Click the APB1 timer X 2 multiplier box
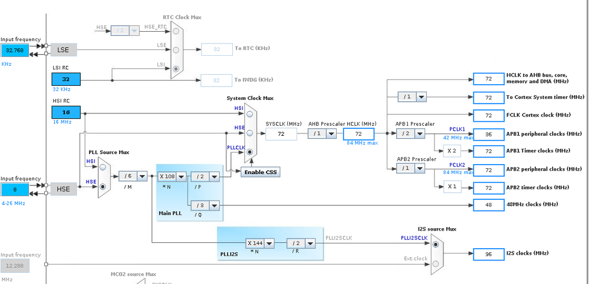The width and height of the screenshot is (589, 284). pos(452,151)
